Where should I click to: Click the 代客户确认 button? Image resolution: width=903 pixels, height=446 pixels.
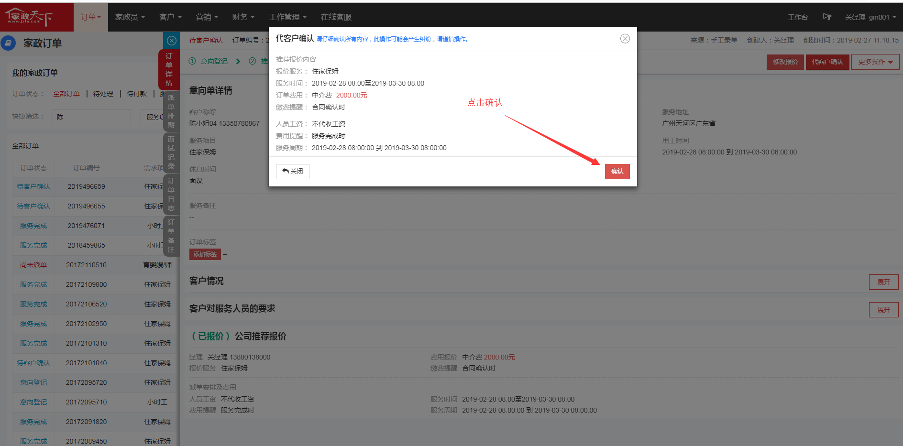point(827,62)
